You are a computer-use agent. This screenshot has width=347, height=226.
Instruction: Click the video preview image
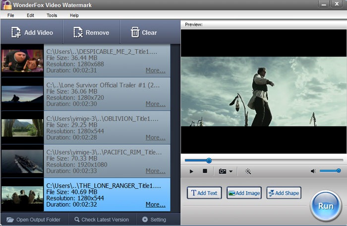(x=264, y=91)
